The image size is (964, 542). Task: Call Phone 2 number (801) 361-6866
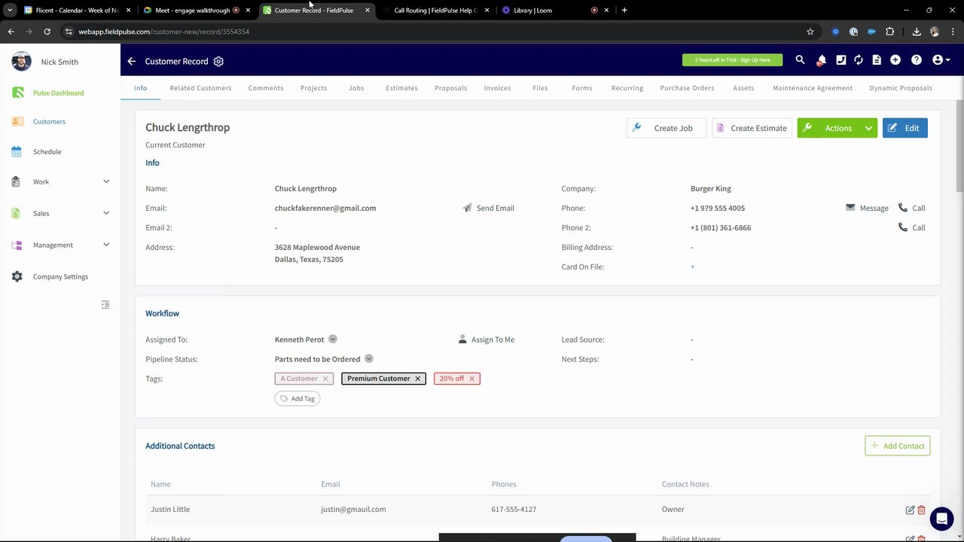coord(911,227)
